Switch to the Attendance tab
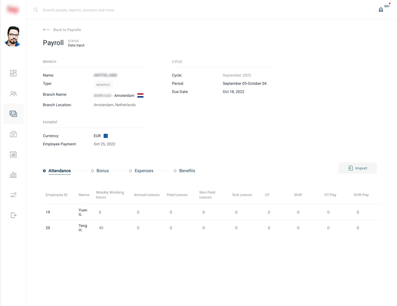Viewport: 397px width, 306px height. (x=59, y=171)
